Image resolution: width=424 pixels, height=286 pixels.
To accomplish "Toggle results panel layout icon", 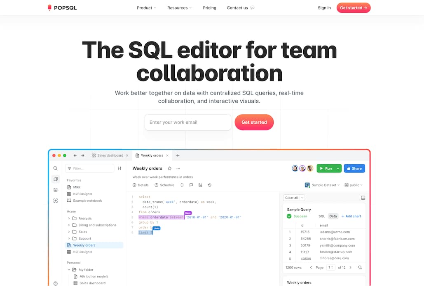I will point(363,198).
